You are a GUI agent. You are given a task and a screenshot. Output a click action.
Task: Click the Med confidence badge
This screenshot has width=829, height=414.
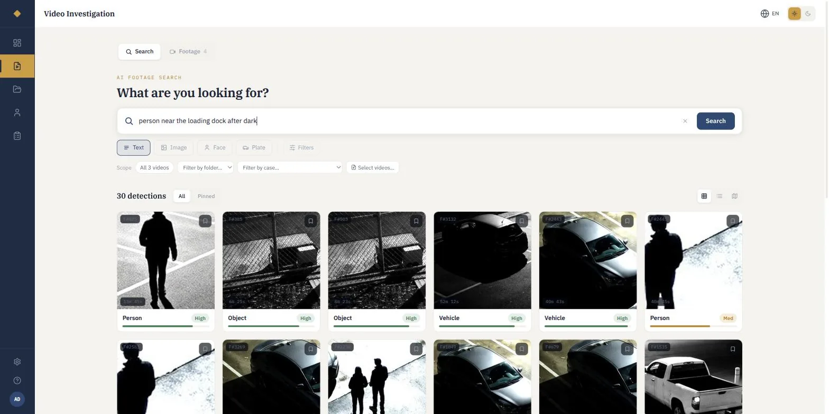728,318
